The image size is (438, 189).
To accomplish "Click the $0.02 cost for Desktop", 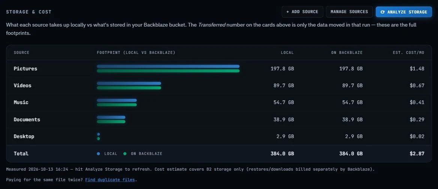I will (x=417, y=136).
